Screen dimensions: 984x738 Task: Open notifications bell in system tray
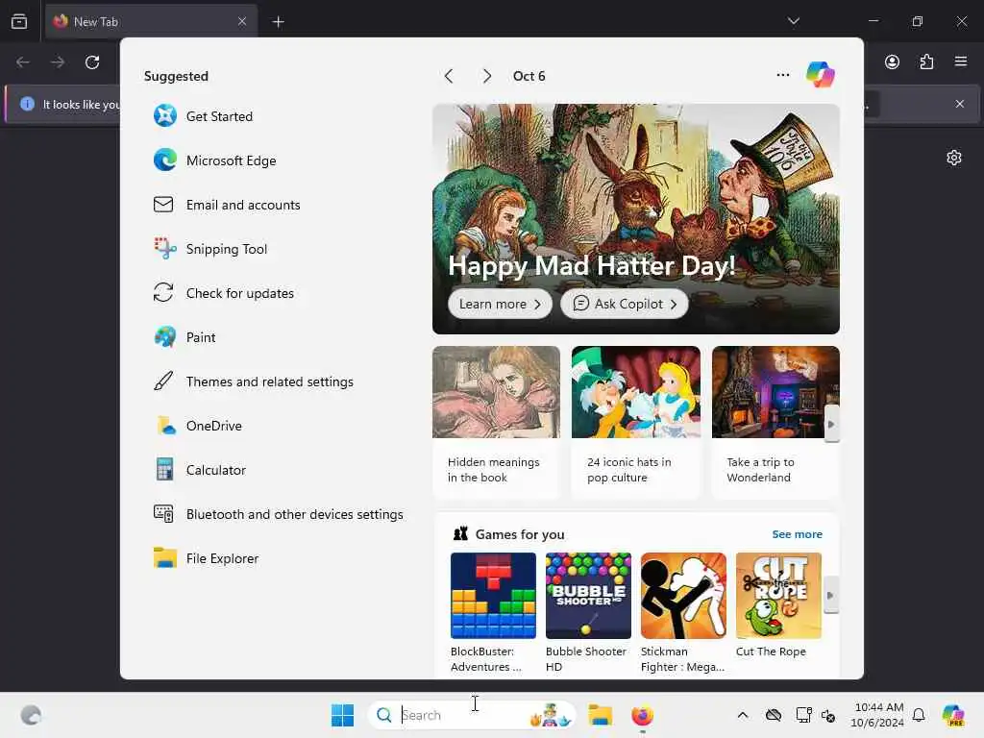(919, 715)
